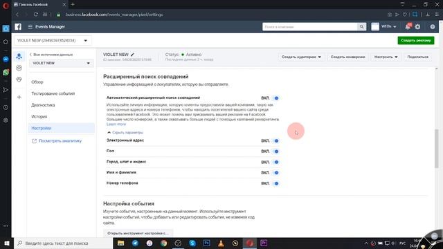This screenshot has width=443, height=249.
Task: Take a snapshot with camera icon
Action: point(390,15)
